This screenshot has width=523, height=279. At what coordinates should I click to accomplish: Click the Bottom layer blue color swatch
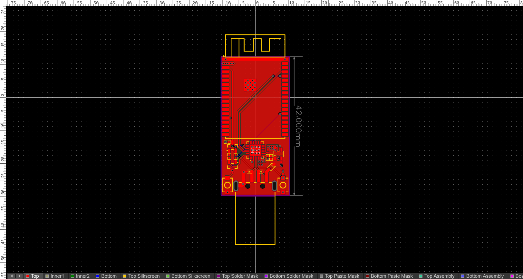click(98, 276)
